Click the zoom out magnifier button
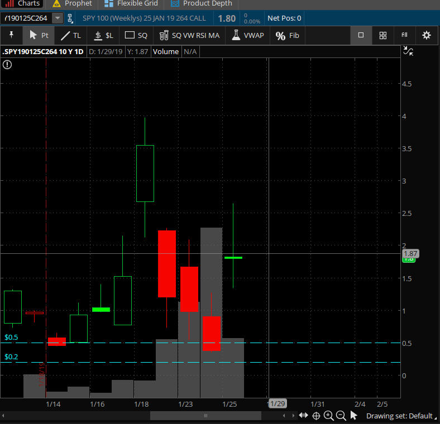The width and height of the screenshot is (440, 424). click(x=340, y=416)
